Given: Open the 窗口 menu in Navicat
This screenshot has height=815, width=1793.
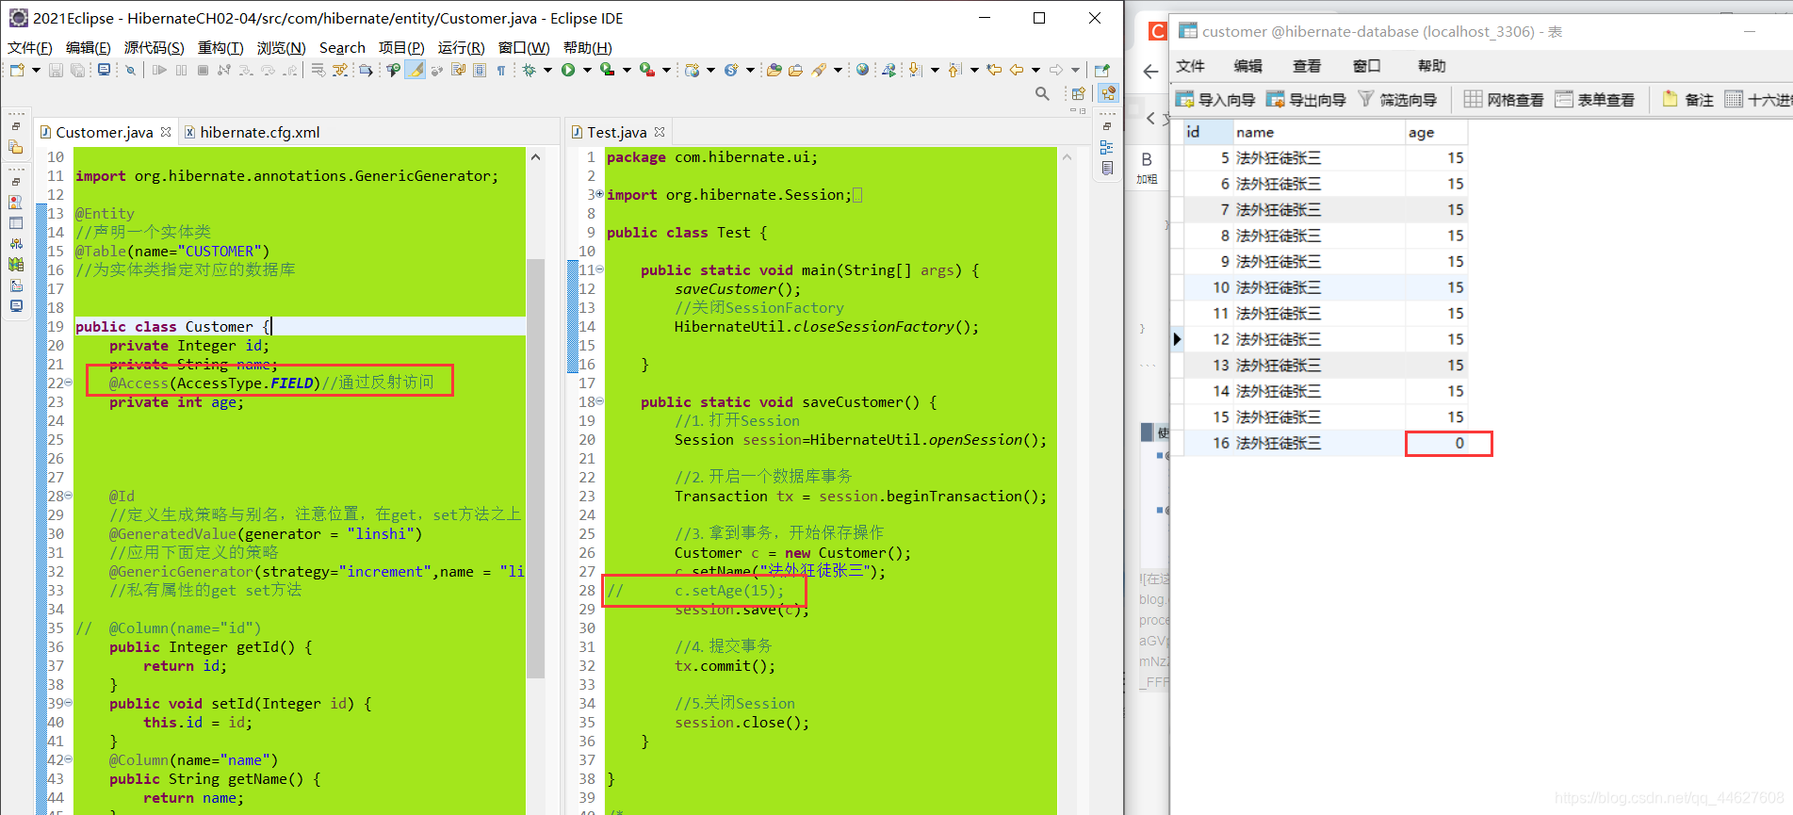Looking at the screenshot, I should pyautogui.click(x=1367, y=66).
